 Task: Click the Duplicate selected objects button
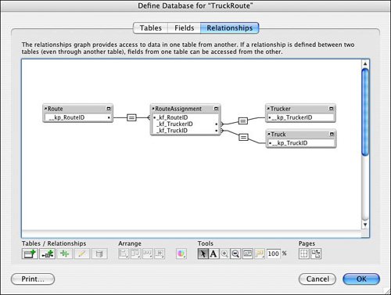pyautogui.click(x=64, y=254)
